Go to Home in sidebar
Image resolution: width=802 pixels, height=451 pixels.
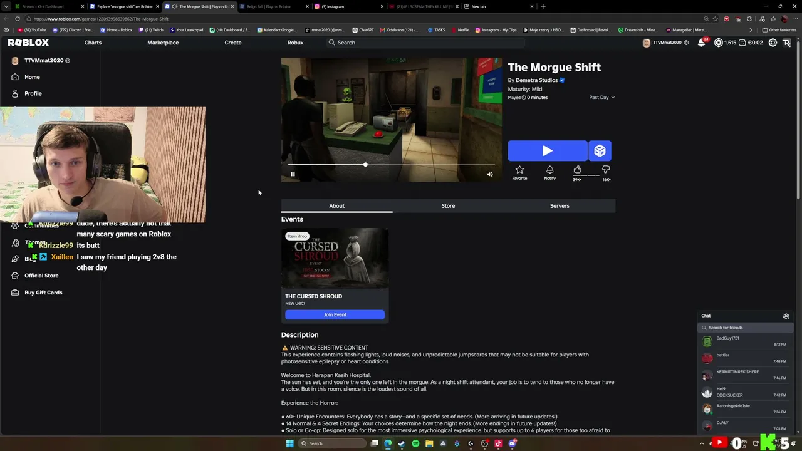(x=32, y=77)
